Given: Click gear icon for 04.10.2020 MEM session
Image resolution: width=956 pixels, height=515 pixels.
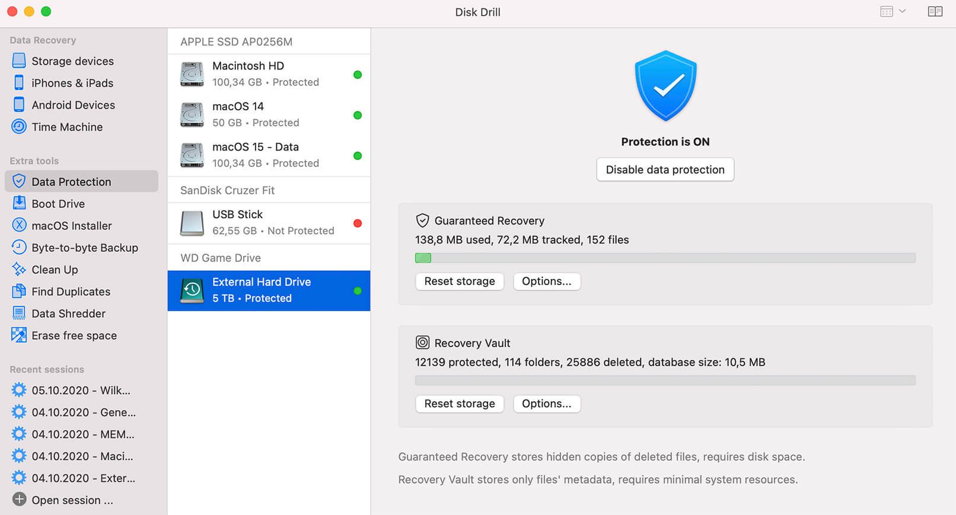Looking at the screenshot, I should [19, 434].
